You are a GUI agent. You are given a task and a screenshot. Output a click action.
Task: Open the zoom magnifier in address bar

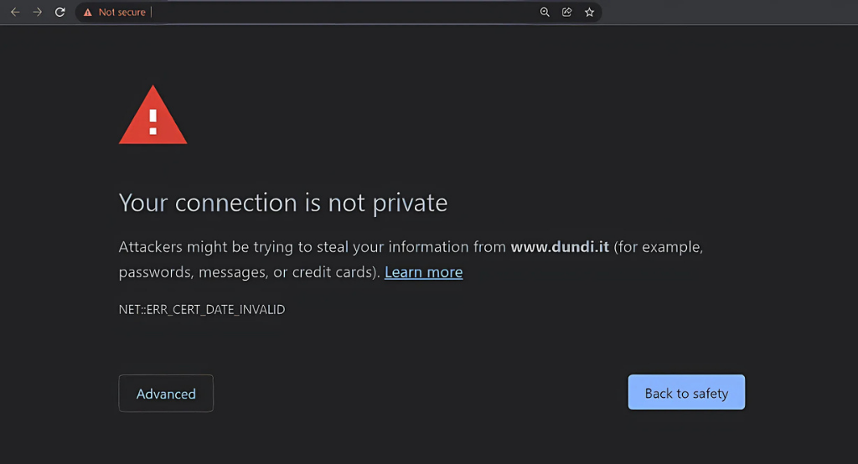point(545,13)
